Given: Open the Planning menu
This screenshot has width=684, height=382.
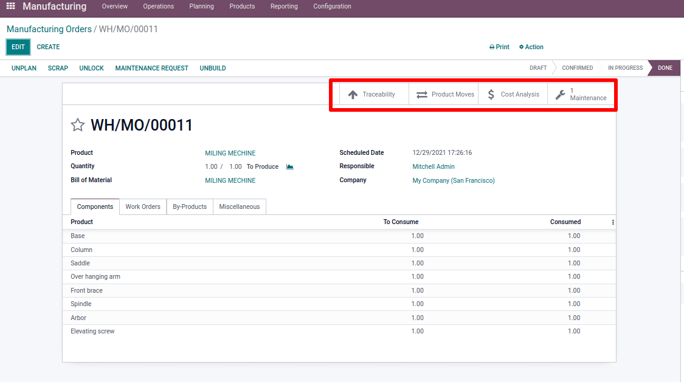Looking at the screenshot, I should click(x=201, y=6).
